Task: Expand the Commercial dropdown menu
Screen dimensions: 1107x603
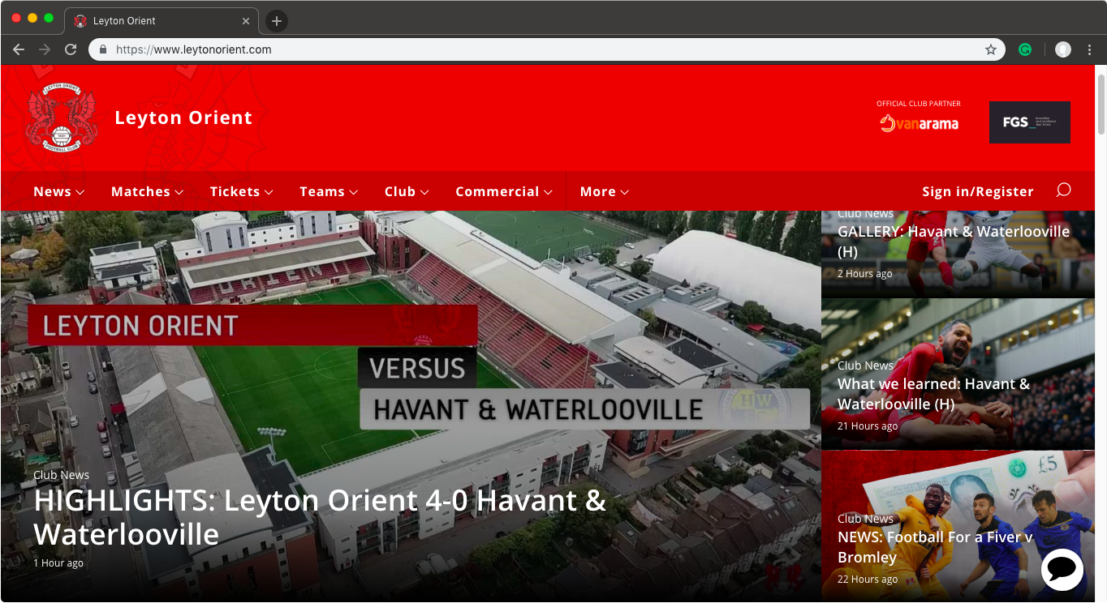Action: pos(504,191)
